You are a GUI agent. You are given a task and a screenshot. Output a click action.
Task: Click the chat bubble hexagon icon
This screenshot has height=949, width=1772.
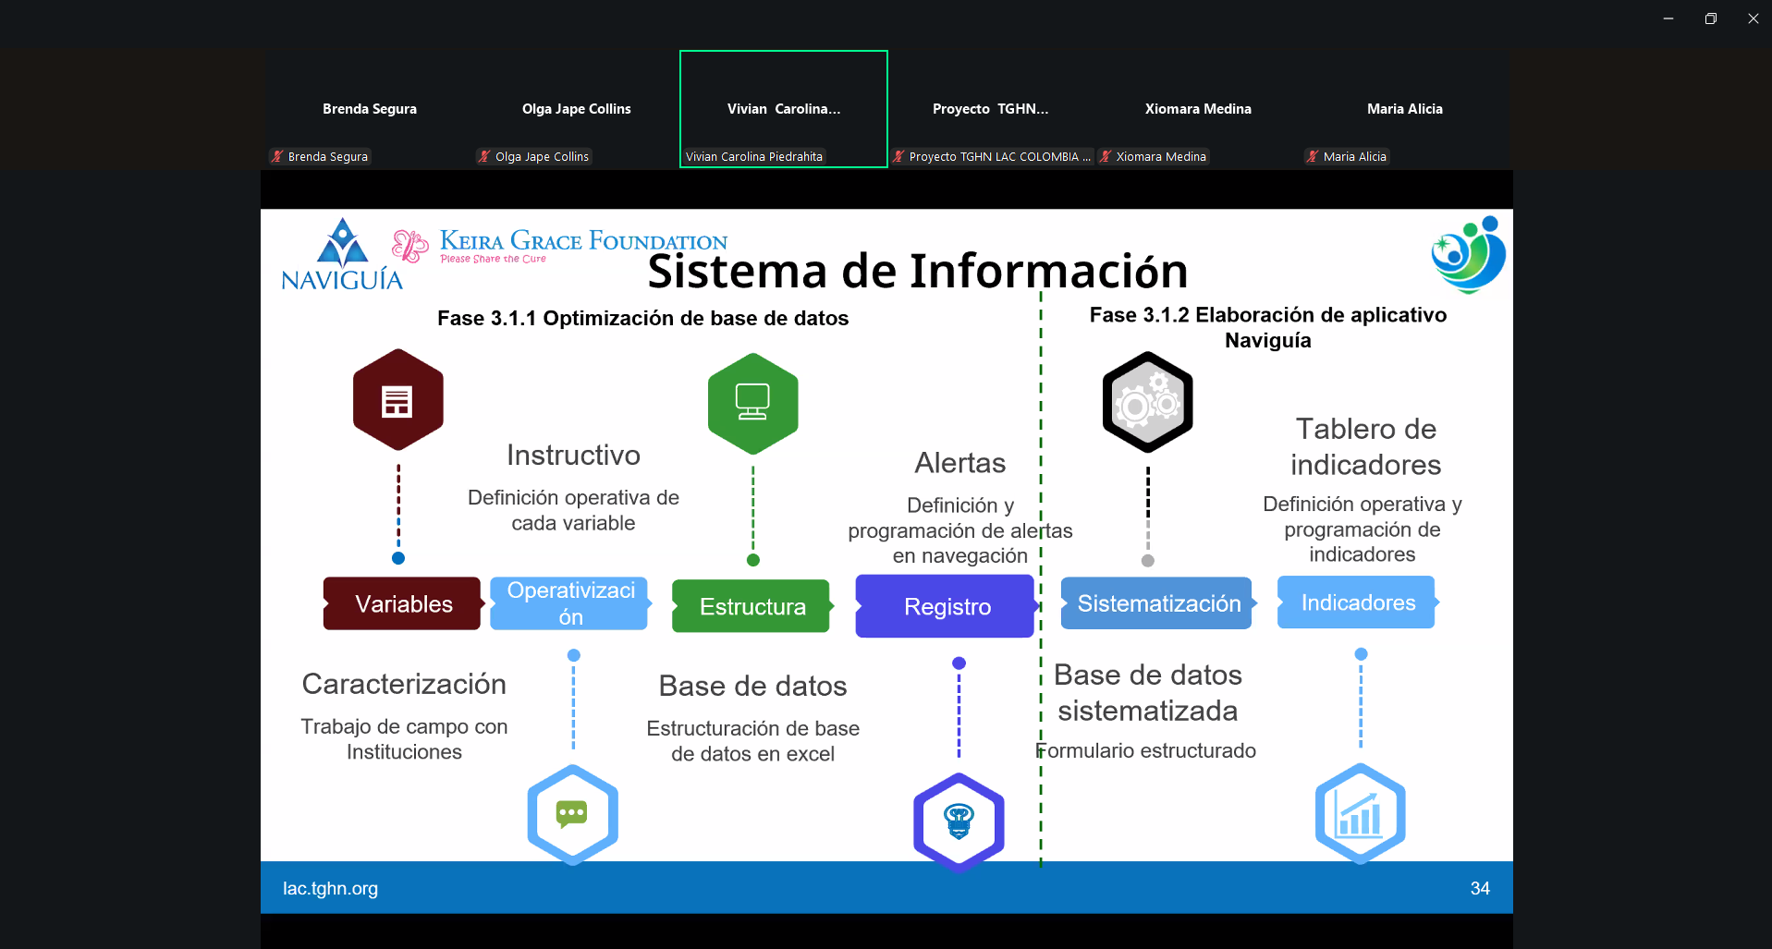pyautogui.click(x=572, y=814)
